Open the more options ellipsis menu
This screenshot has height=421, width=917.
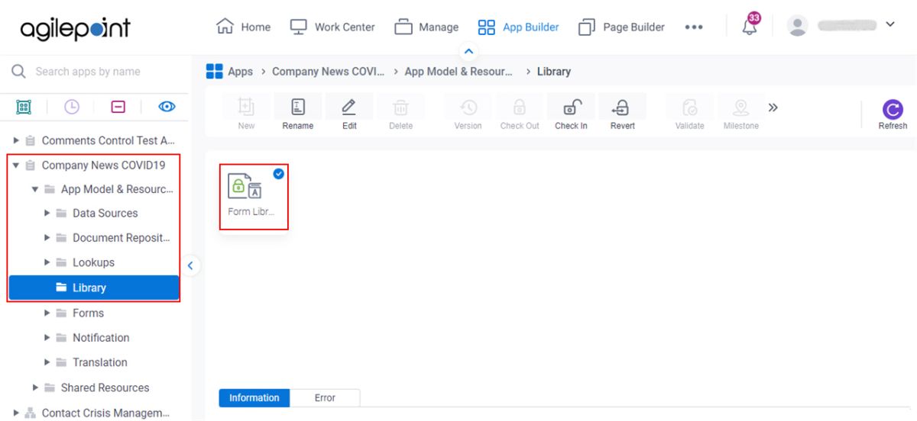click(694, 27)
